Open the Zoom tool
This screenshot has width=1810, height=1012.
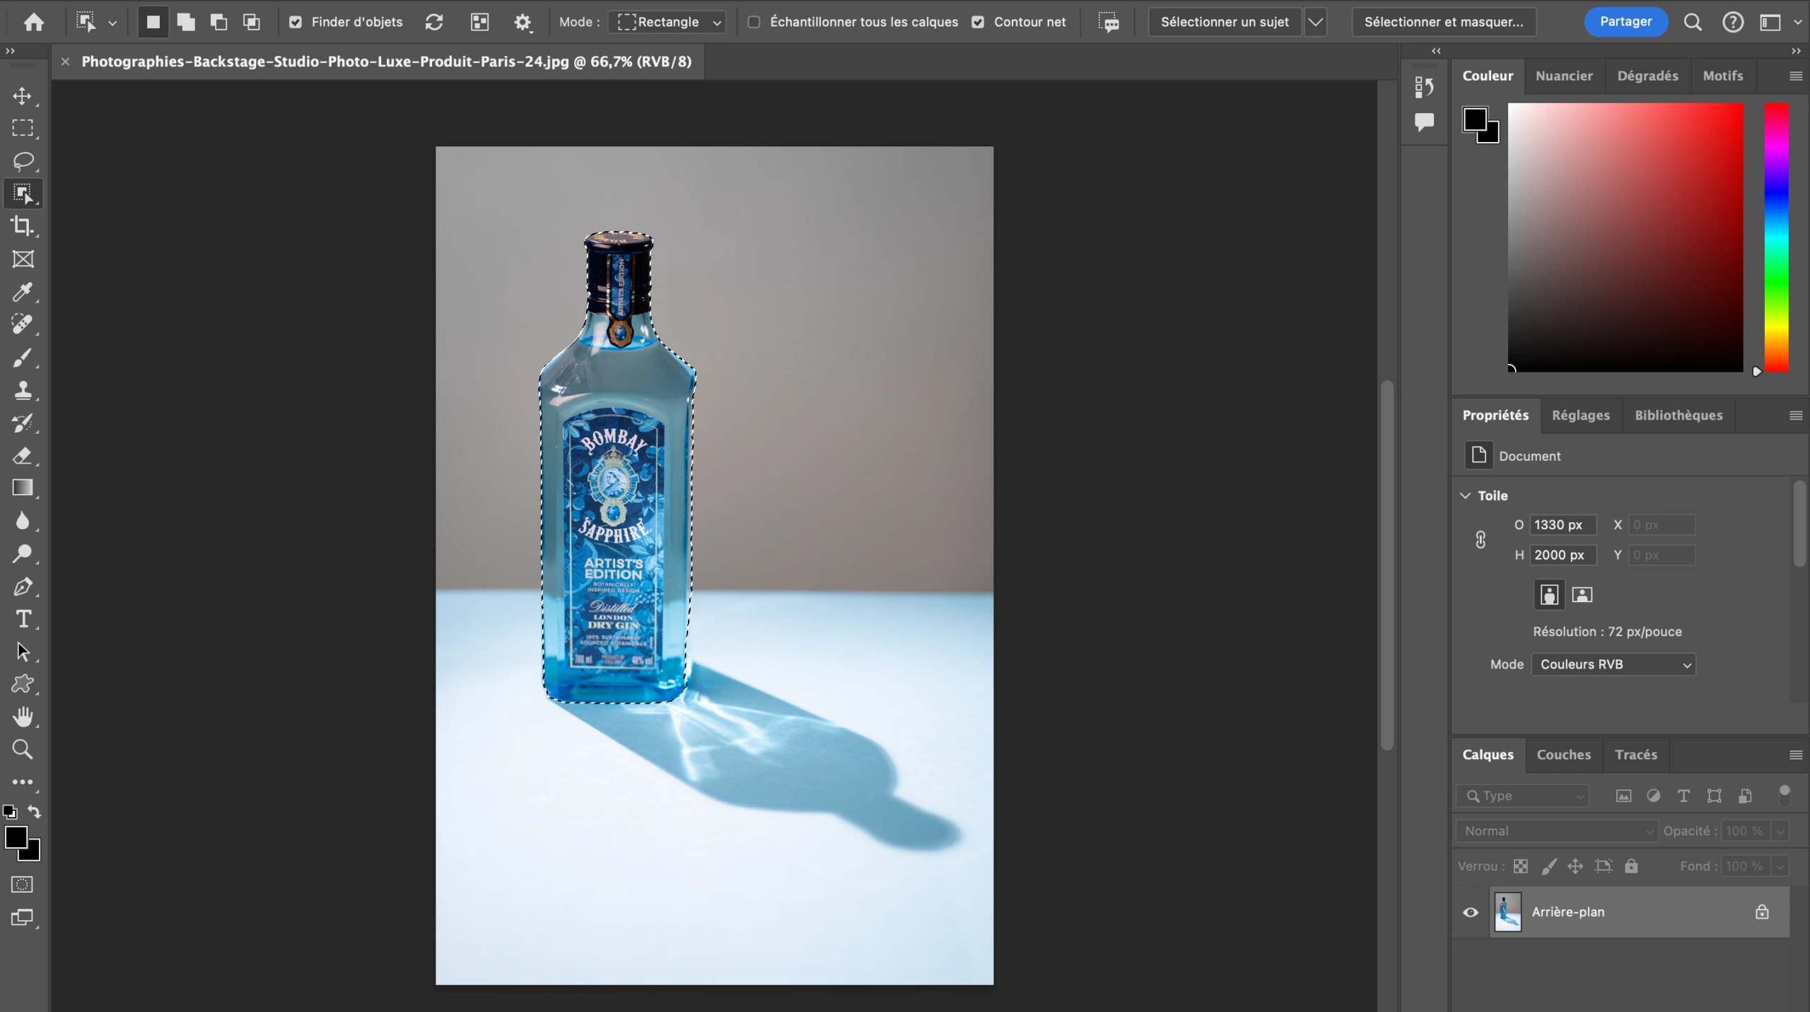[x=23, y=748]
